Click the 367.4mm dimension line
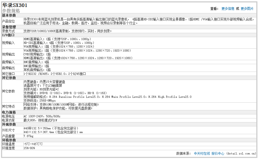 tap(53, 132)
